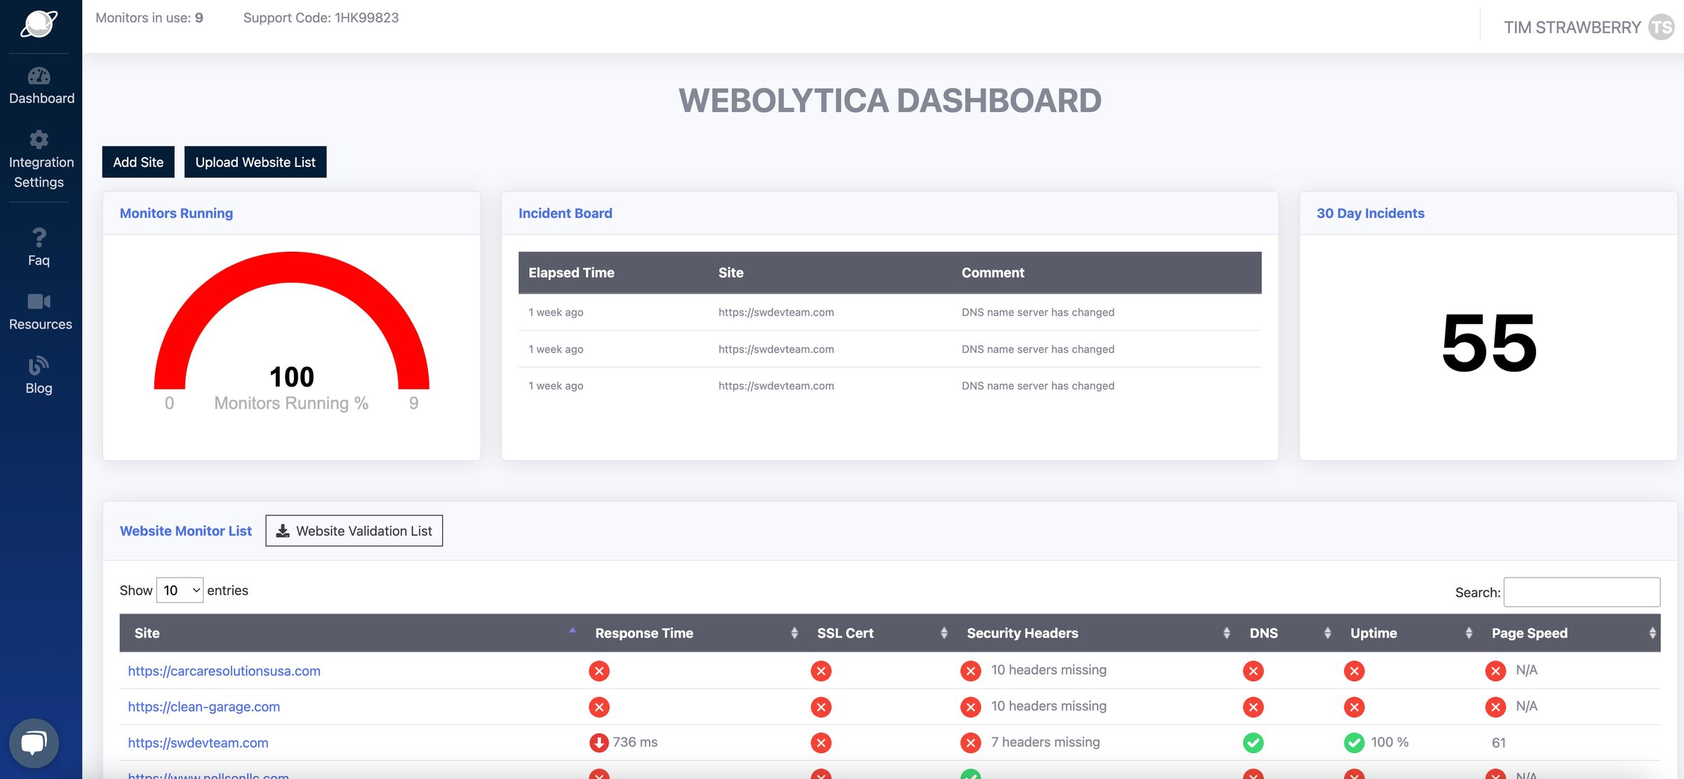This screenshot has height=779, width=1684.
Task: Click Upload Website List button
Action: (255, 162)
